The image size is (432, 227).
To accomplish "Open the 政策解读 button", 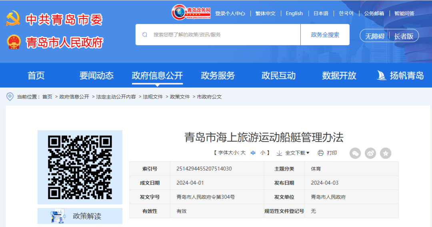I will 80,216.
